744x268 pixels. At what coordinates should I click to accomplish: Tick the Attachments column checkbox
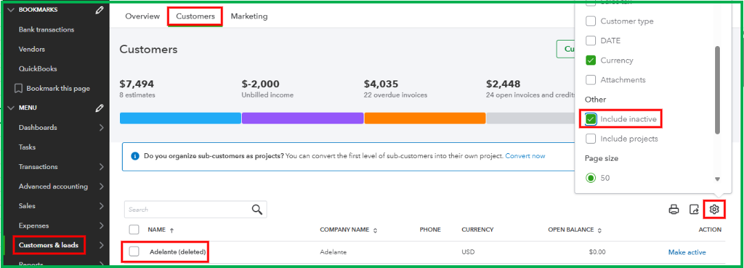click(x=591, y=80)
